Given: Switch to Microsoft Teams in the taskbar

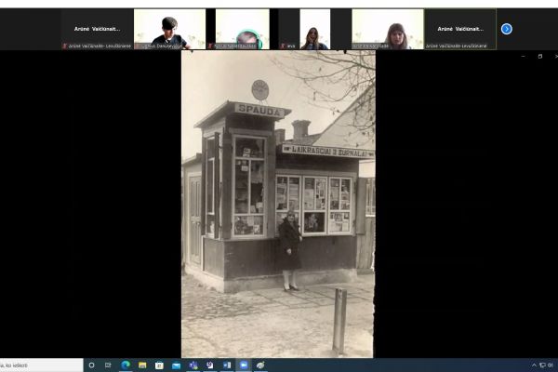Looking at the screenshot, I should tap(193, 365).
